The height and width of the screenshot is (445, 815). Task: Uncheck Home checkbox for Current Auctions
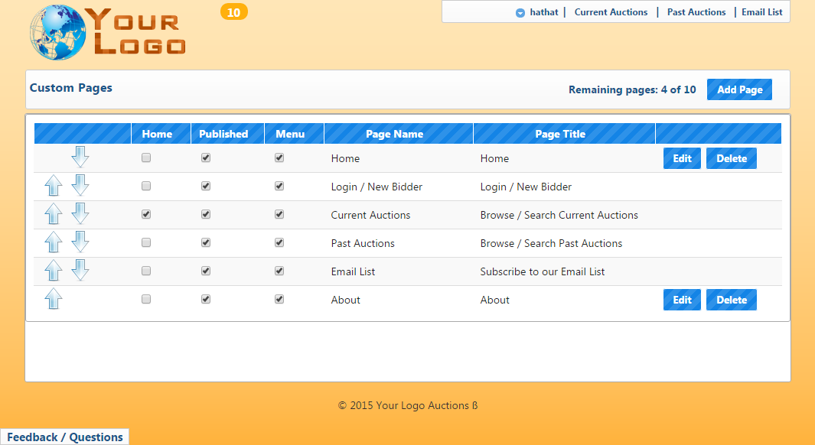(x=146, y=215)
